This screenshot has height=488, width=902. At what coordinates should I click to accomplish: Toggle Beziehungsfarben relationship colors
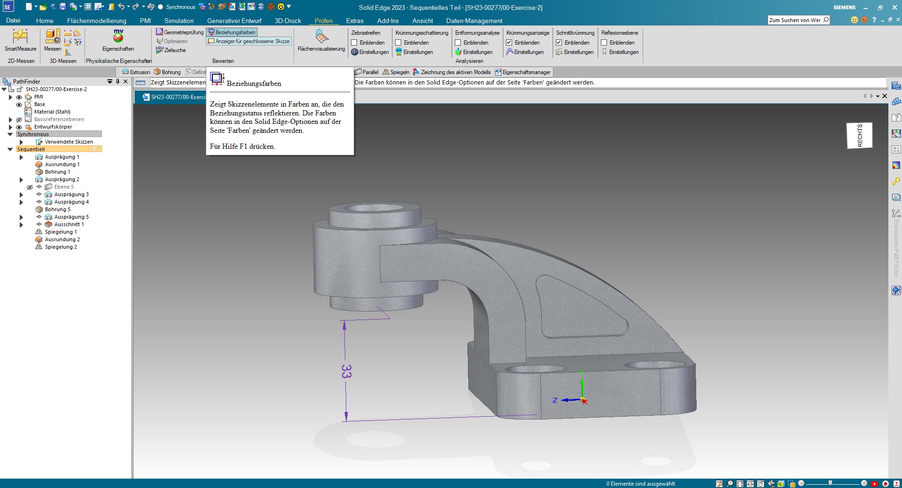pos(232,32)
